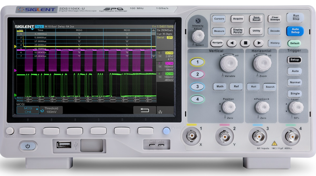The height and width of the screenshot is (176, 316).
Task: Click the horizontal Position Zero knob
Action: (262, 107)
